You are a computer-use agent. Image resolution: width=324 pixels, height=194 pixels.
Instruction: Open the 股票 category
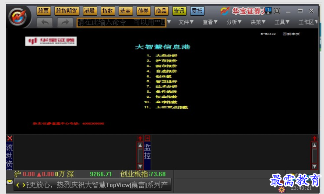coord(44,11)
